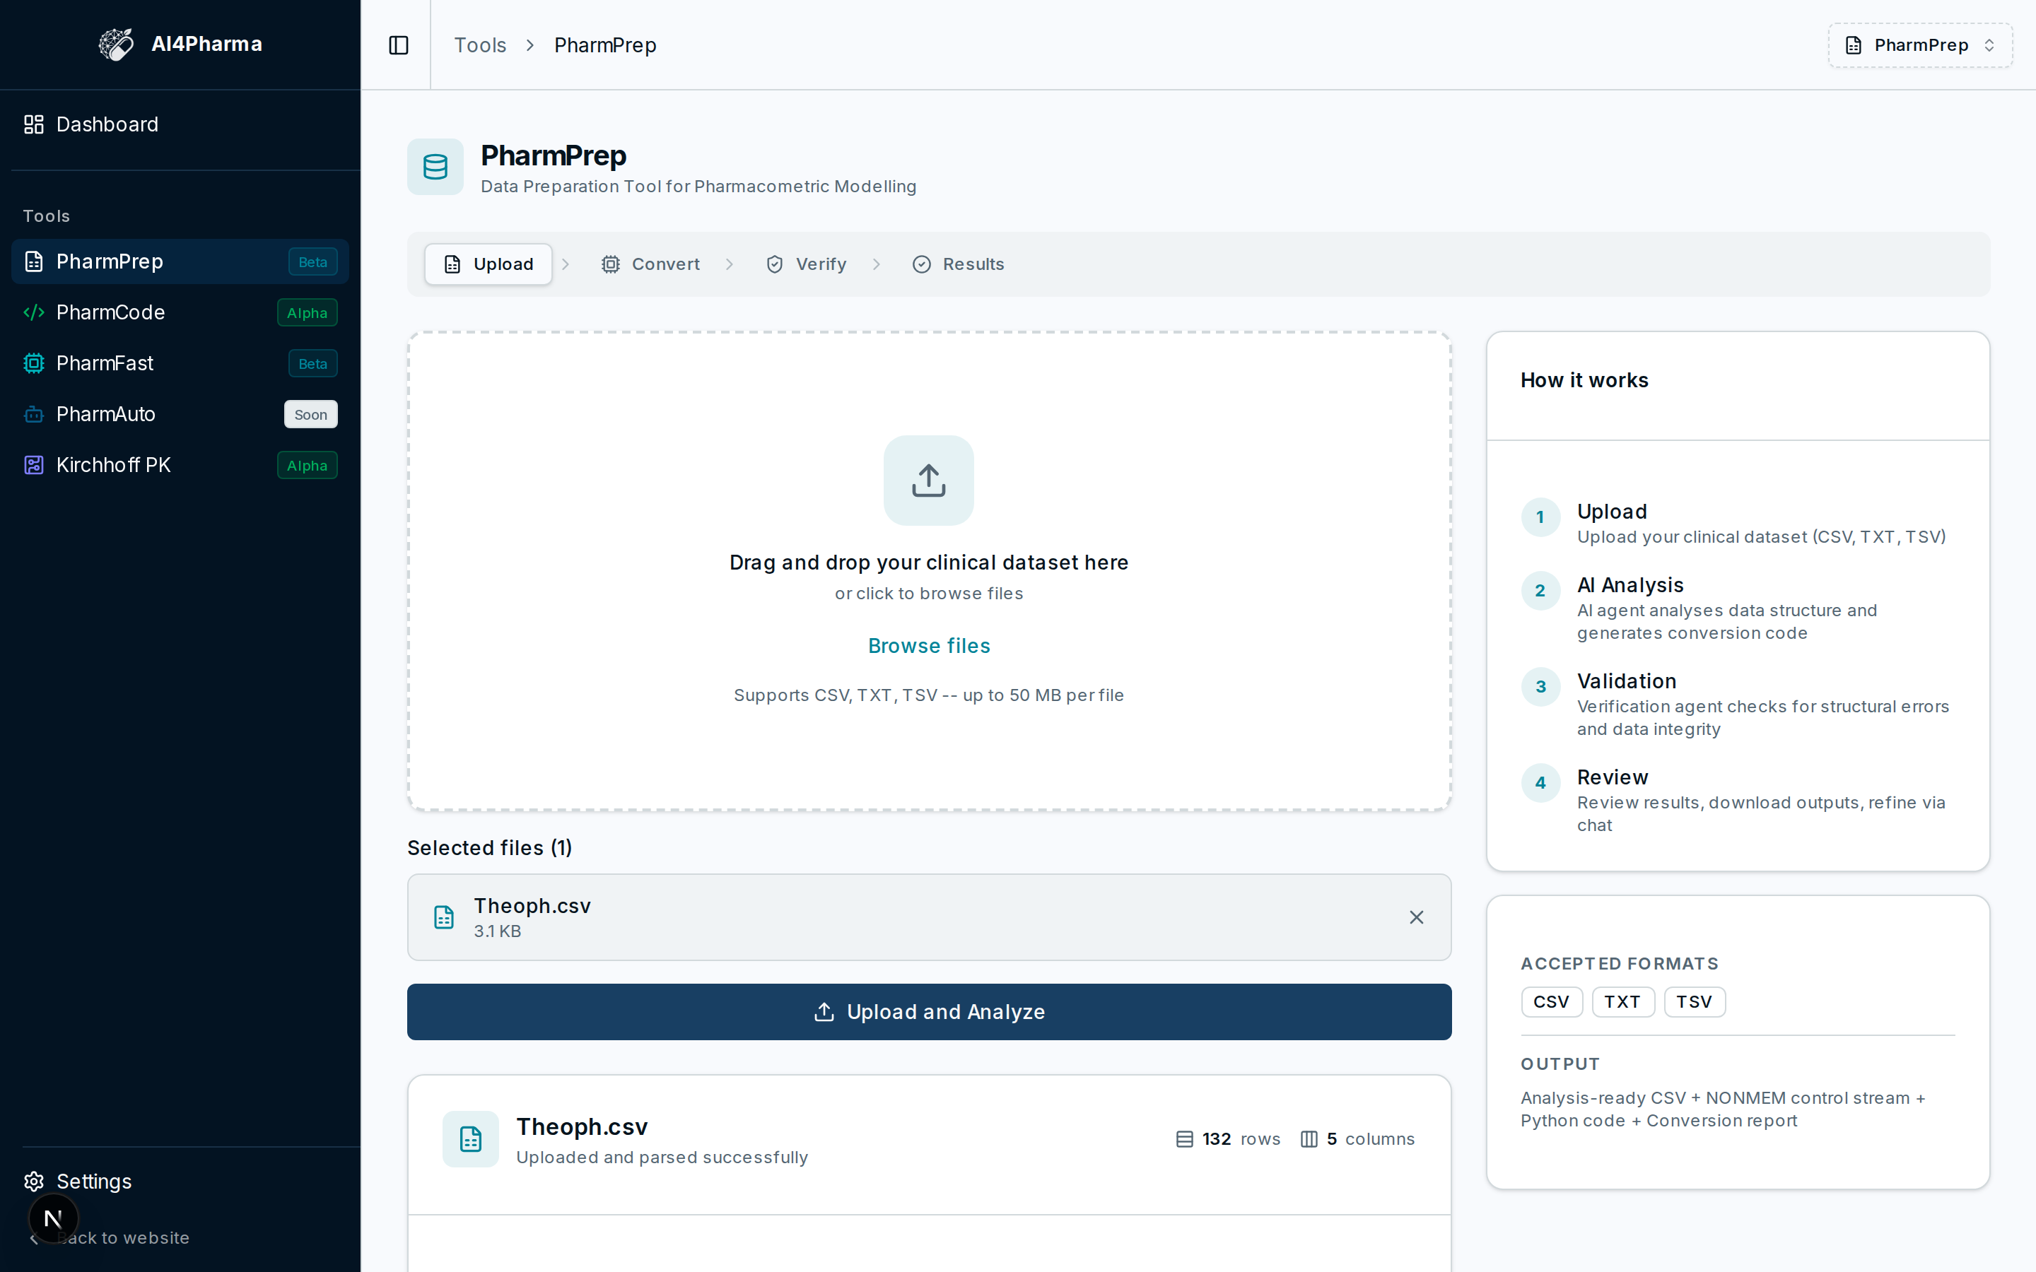Viewport: 2036px width, 1272px height.
Task: Click 'Selected files (1)' heading
Action: pos(490,848)
